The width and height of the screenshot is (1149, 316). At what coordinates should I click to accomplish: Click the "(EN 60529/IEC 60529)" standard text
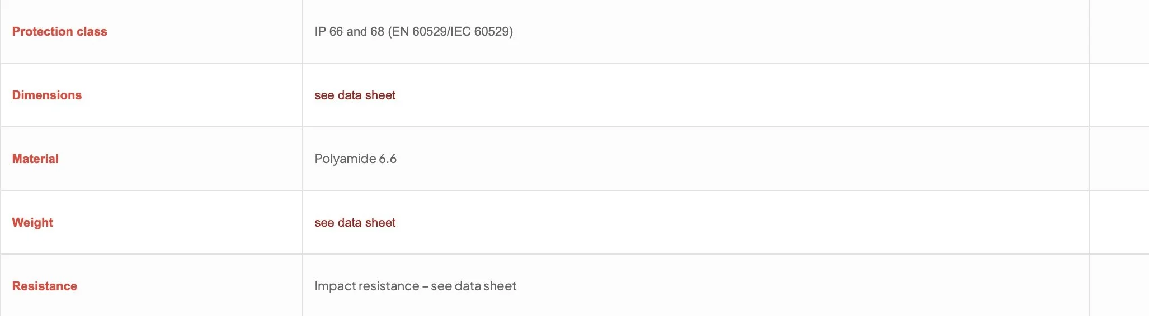pyautogui.click(x=450, y=32)
